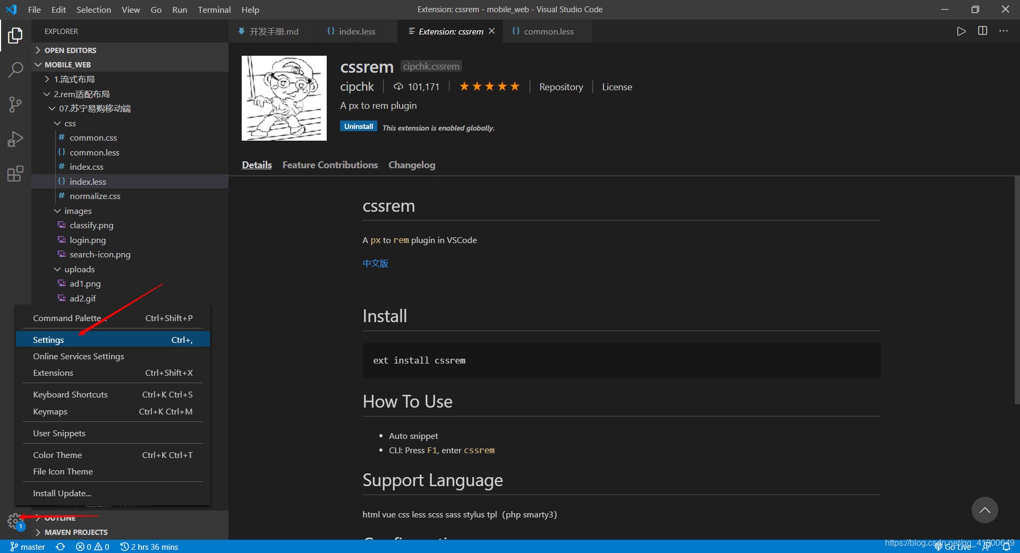Open the Feature Contributions tab

point(330,165)
